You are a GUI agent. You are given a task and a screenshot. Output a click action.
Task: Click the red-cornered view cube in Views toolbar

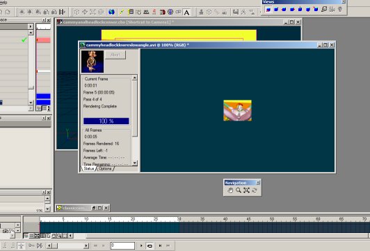(316, 10)
